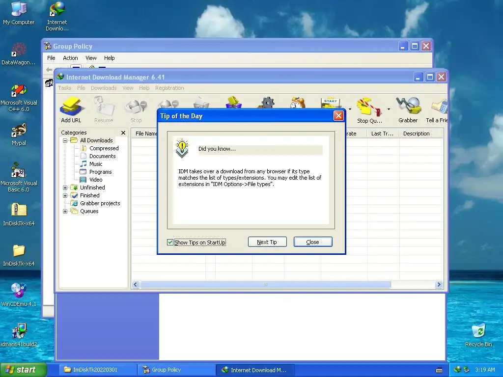The width and height of the screenshot is (503, 377).
Task: Click the Description column header
Action: (x=420, y=134)
